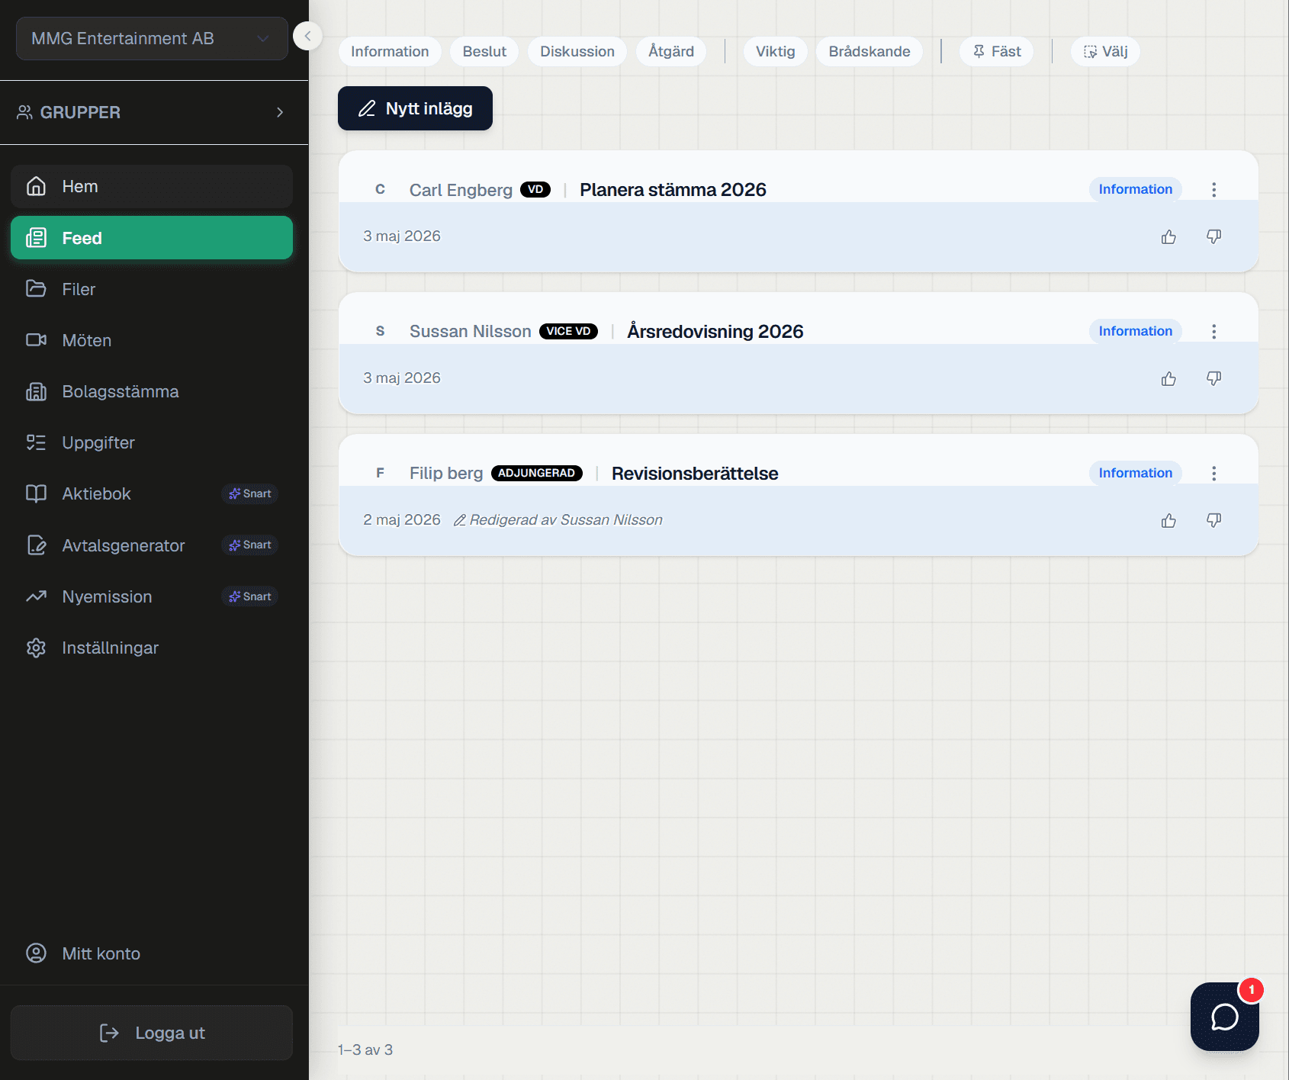The width and height of the screenshot is (1289, 1080).
Task: Collapse the sidebar with the arrow button
Action: tap(307, 36)
